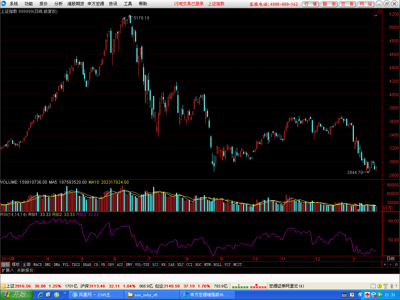Click the exclamation alert icon in status bar

coord(397,286)
